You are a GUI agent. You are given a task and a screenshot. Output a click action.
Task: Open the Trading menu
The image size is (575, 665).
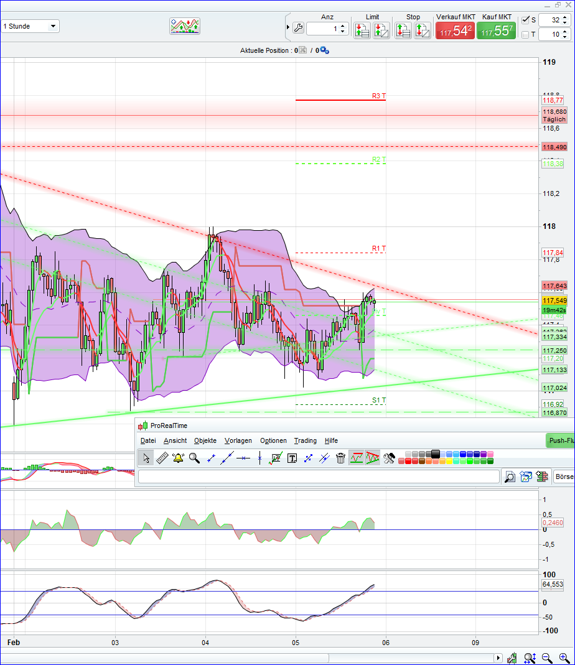coord(305,440)
